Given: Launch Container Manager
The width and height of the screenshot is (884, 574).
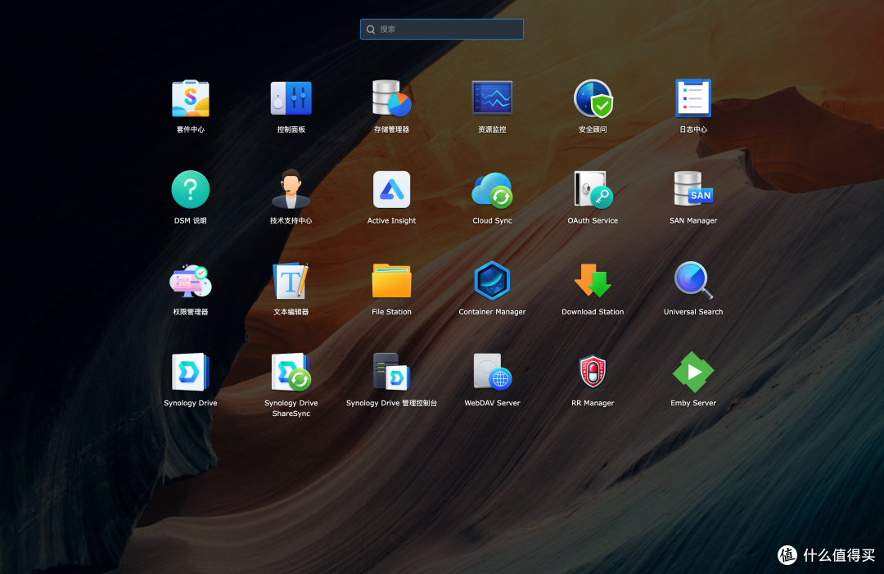Looking at the screenshot, I should click(x=492, y=282).
